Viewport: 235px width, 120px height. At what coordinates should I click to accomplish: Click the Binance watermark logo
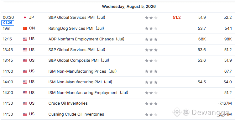(x=177, y=112)
